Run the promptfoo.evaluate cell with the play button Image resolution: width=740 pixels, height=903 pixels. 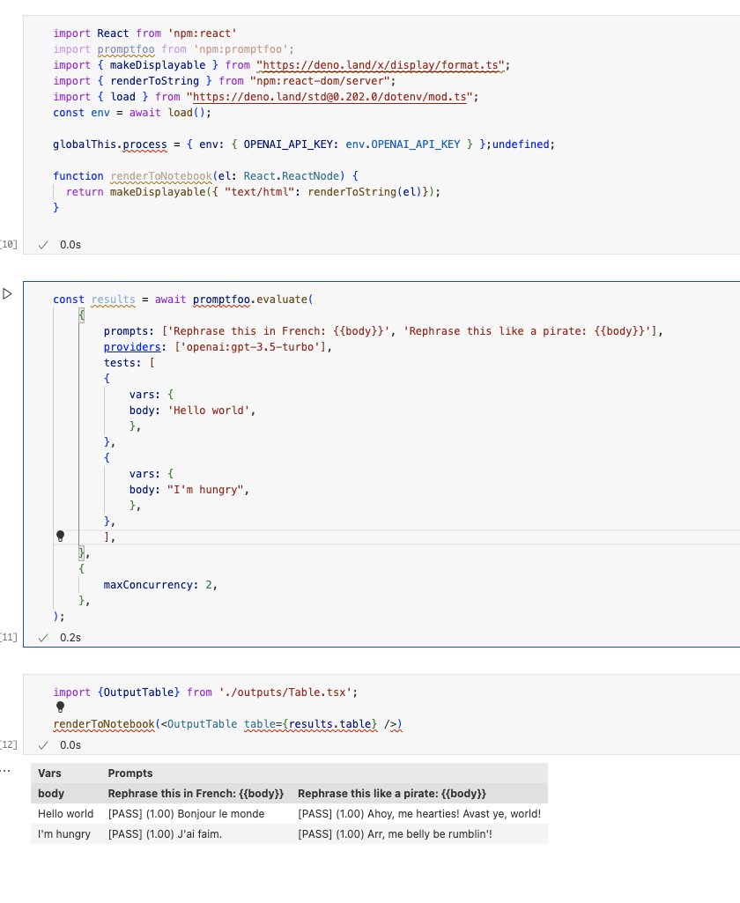[7, 294]
